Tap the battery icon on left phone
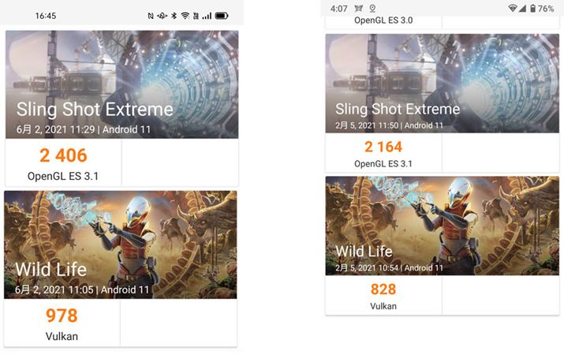The height and width of the screenshot is (355, 564). (222, 16)
